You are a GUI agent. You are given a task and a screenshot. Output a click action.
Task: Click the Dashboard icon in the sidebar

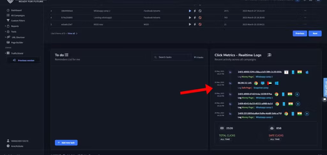[8, 10]
